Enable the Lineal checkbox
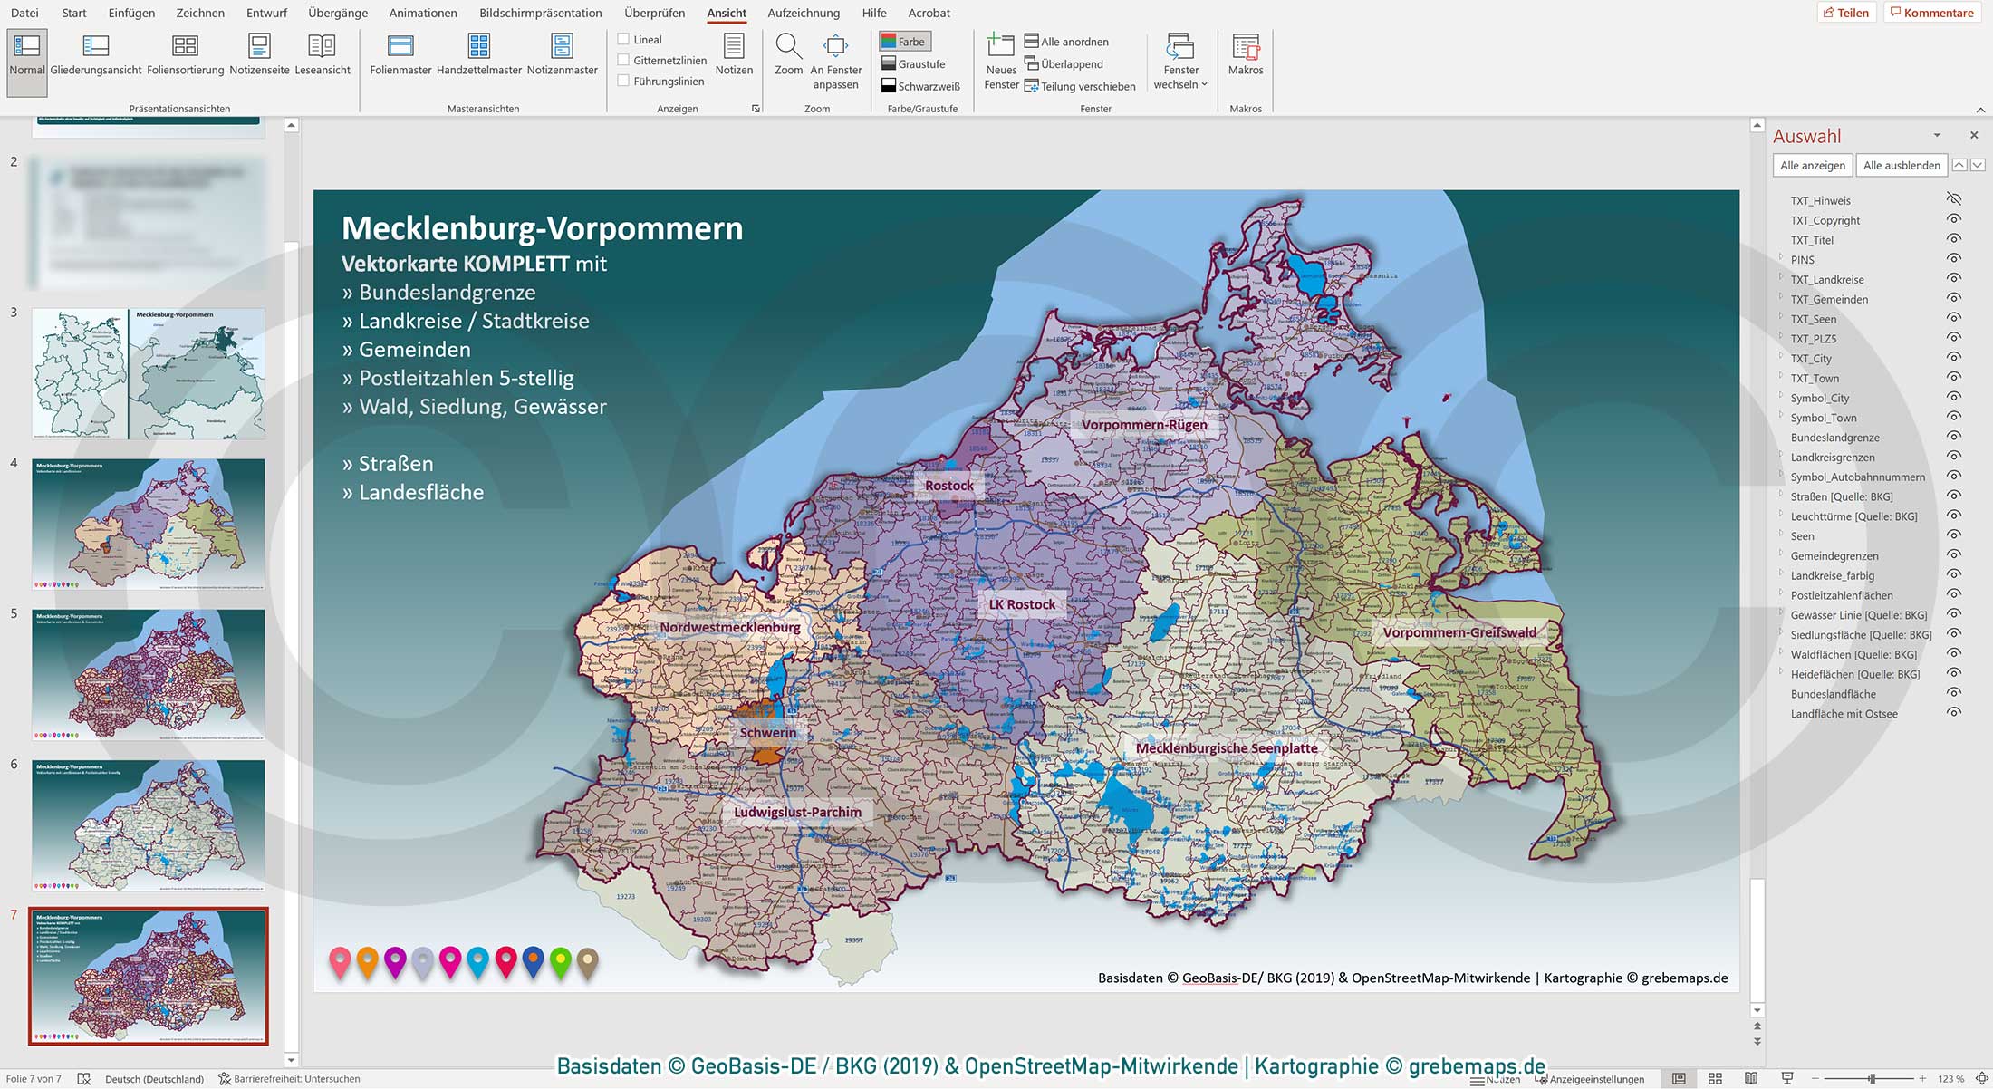The image size is (1993, 1089). point(623,39)
